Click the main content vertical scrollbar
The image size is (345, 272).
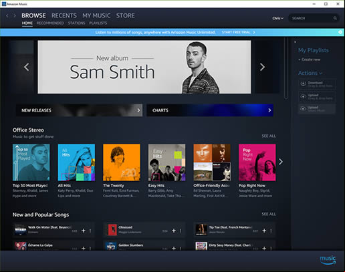[x=286, y=68]
